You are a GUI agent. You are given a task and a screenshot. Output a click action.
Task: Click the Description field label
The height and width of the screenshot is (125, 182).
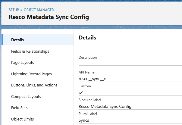[x=88, y=58]
